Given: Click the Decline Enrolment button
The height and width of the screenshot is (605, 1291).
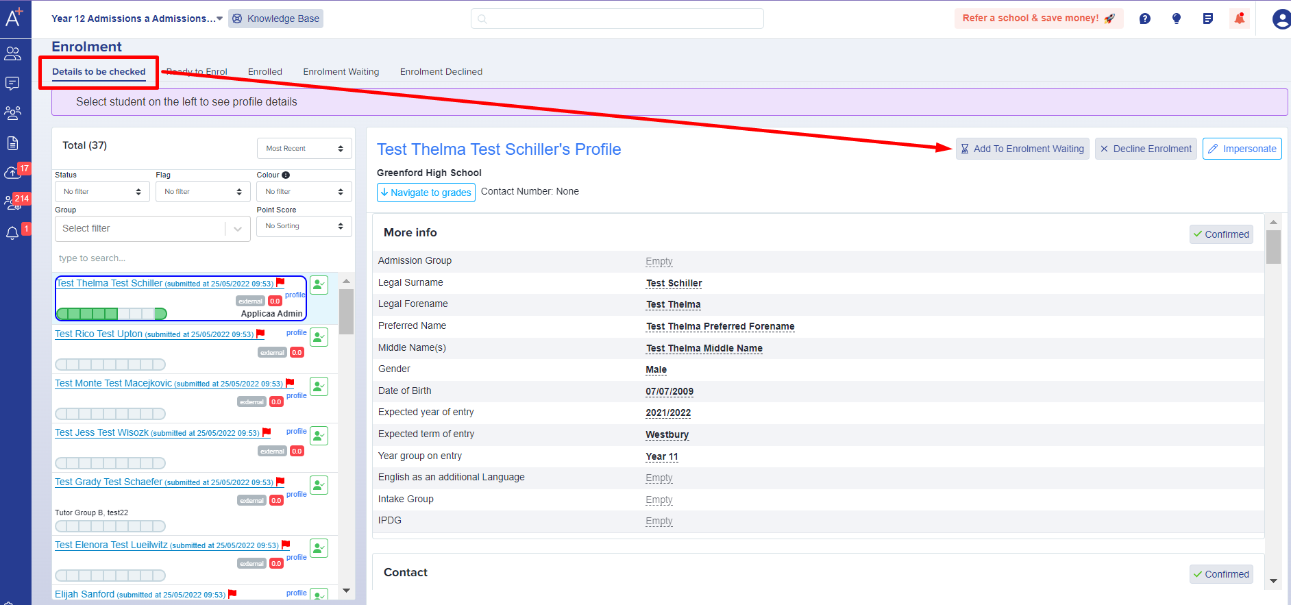Looking at the screenshot, I should 1146,149.
